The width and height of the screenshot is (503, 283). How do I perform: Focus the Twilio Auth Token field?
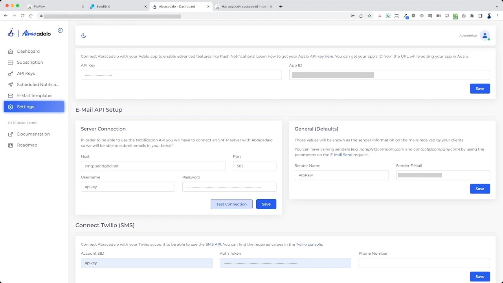click(285, 263)
